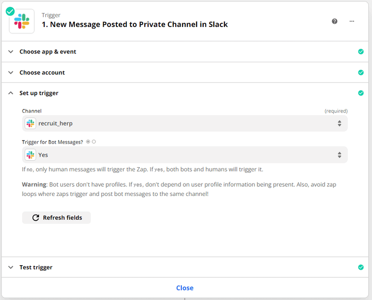
Task: Click the Test trigger heading
Action: tap(36, 267)
